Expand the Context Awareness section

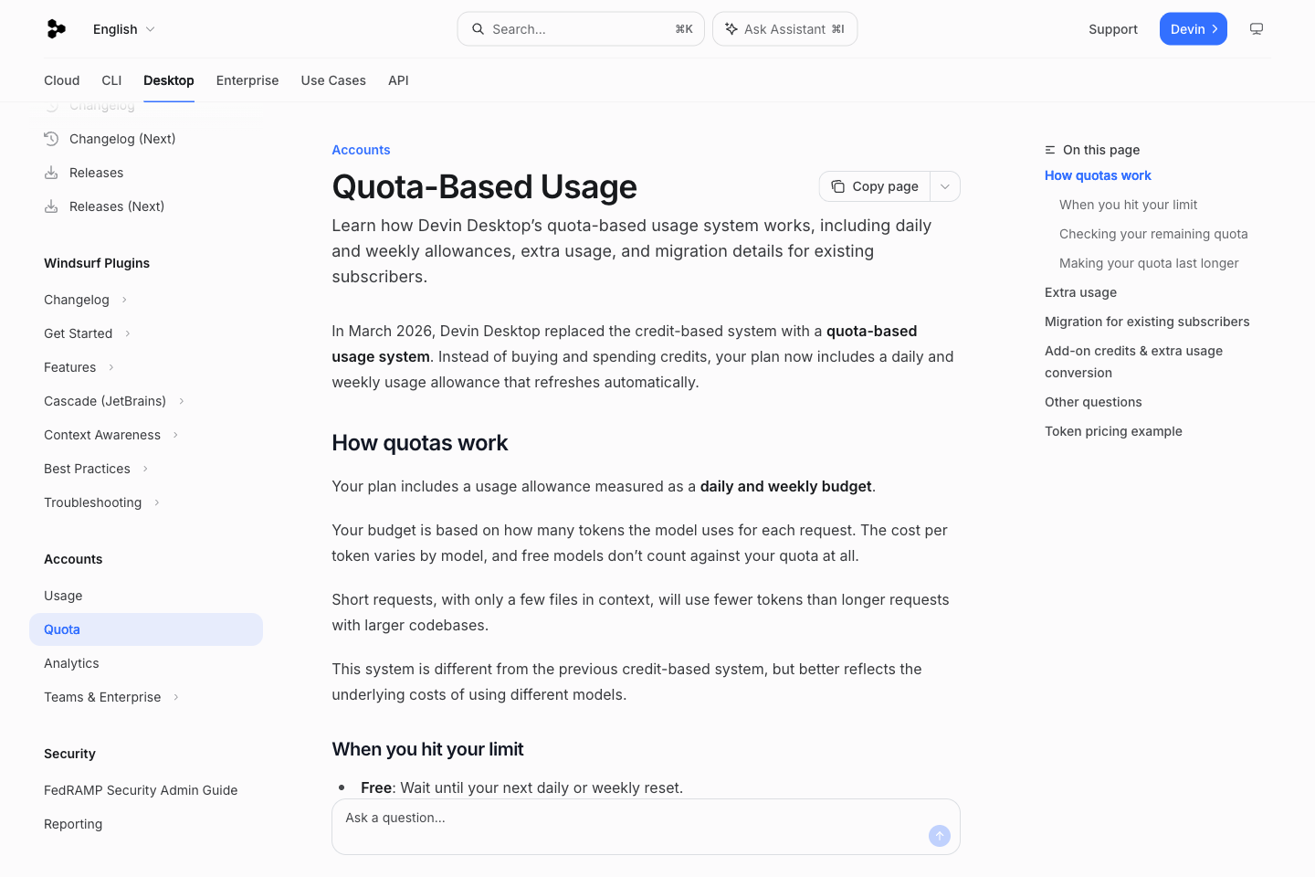pos(175,435)
